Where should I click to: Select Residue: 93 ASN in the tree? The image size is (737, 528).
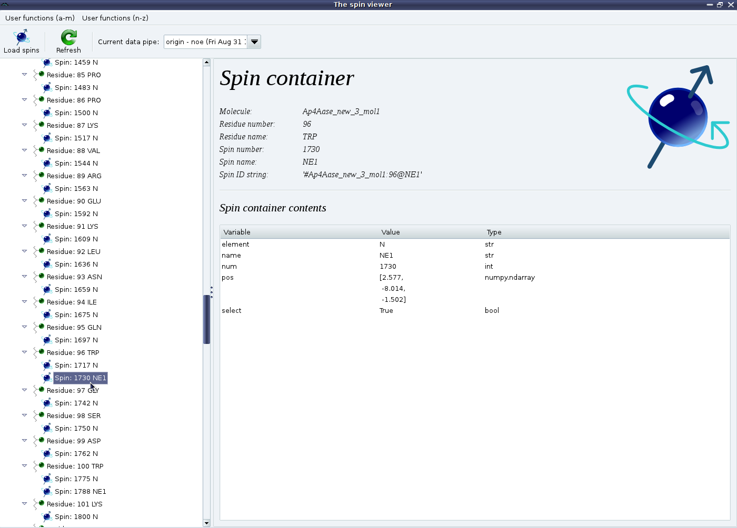click(74, 277)
